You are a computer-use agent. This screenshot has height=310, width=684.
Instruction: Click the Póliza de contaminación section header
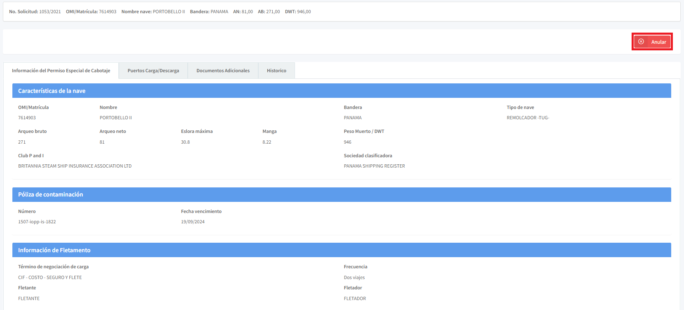50,194
